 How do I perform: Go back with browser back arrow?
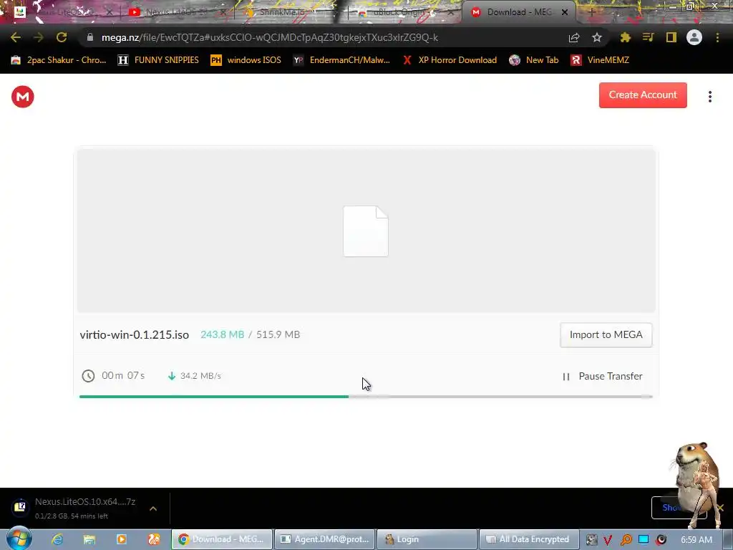tap(16, 37)
